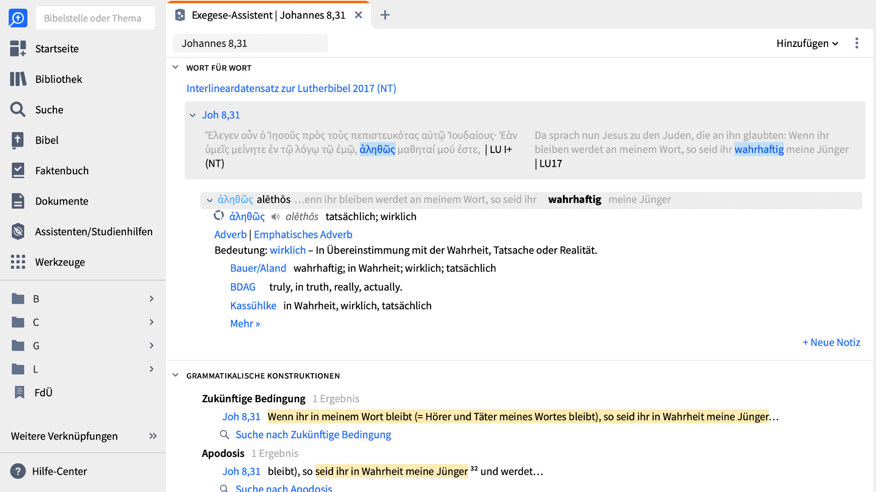The height and width of the screenshot is (492, 876).
Task: Open the Bauer/Aland lexicon link
Action: [258, 268]
